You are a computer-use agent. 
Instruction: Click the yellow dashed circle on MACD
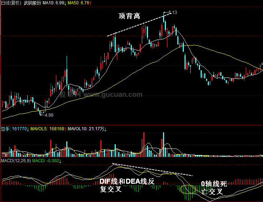pos(188,189)
